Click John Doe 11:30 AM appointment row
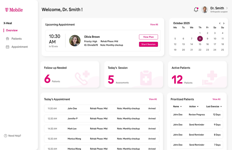 102,109
